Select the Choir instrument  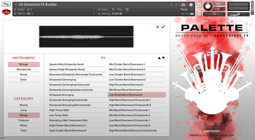click(24, 80)
